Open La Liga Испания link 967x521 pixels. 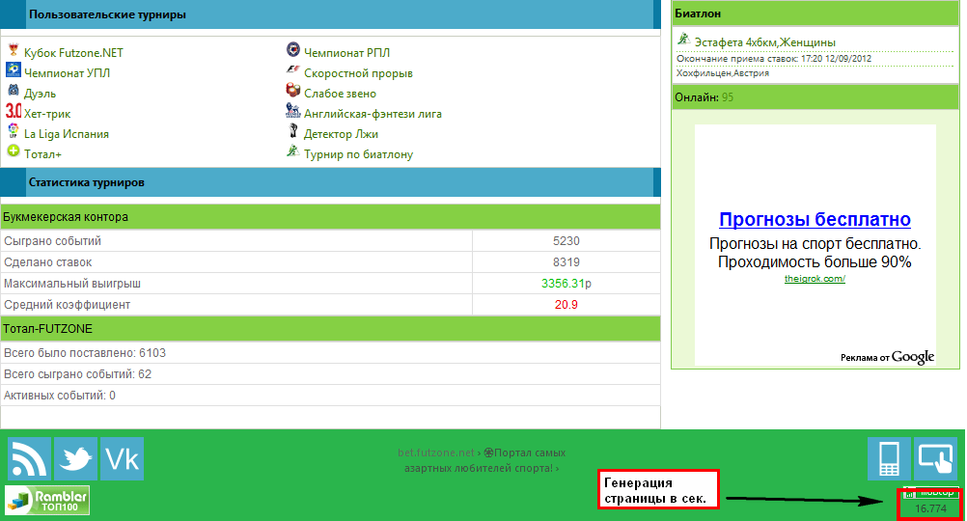(67, 134)
